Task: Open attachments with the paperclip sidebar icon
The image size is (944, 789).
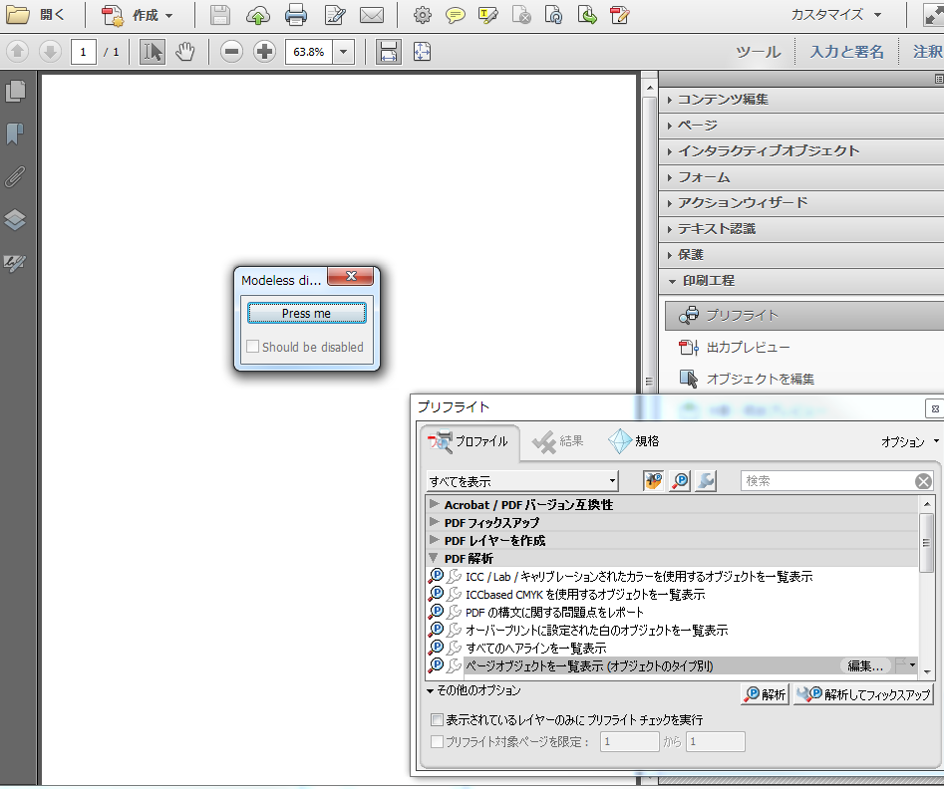Action: [14, 177]
